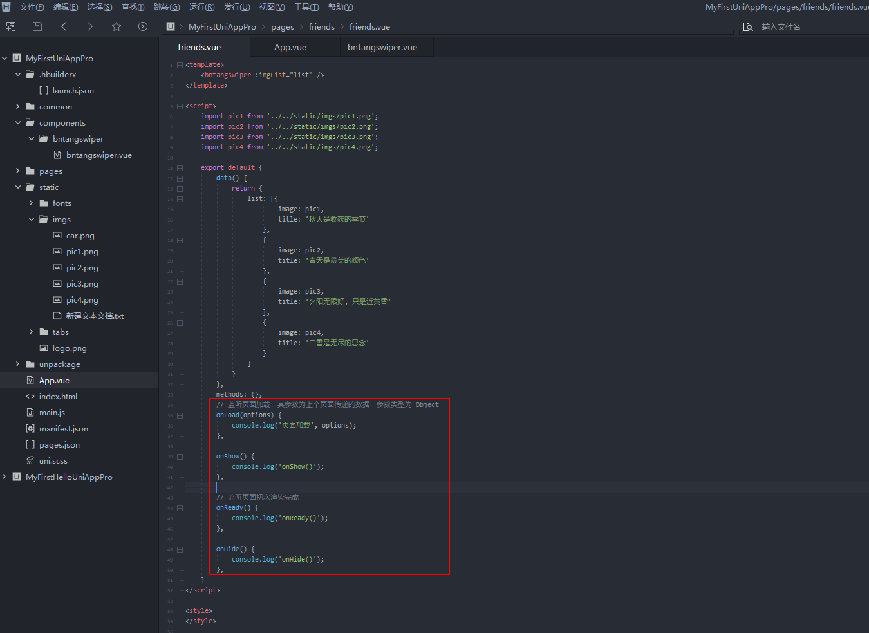Click the new file toolbar icon
This screenshot has height=633, width=869.
pyautogui.click(x=11, y=26)
